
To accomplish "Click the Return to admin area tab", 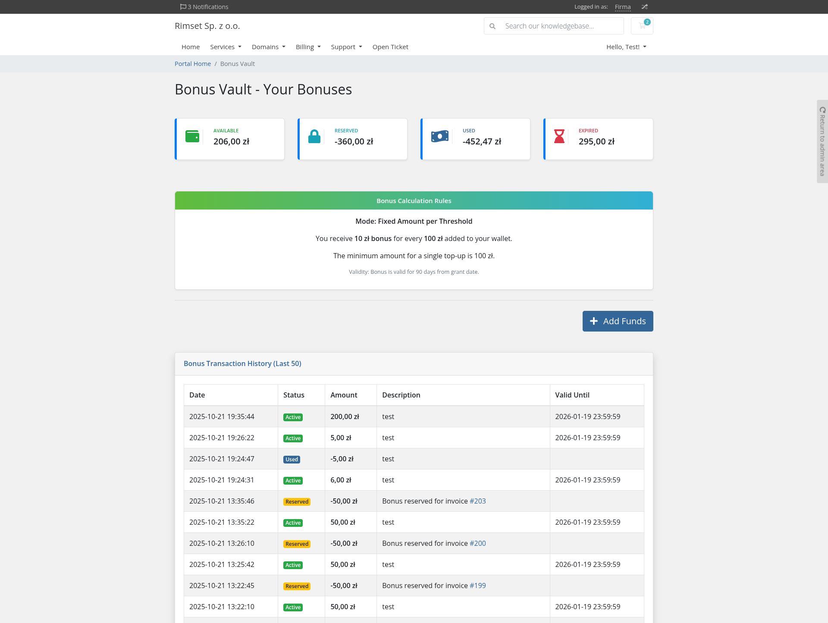I will point(822,141).
